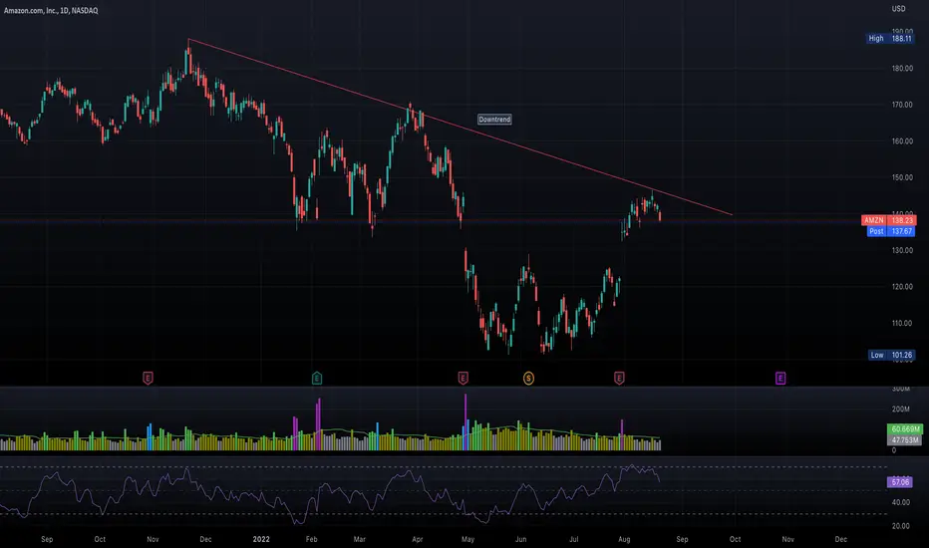This screenshot has width=929, height=548.
Task: Select the red AMZN 138.23 price tag
Action: (x=889, y=220)
